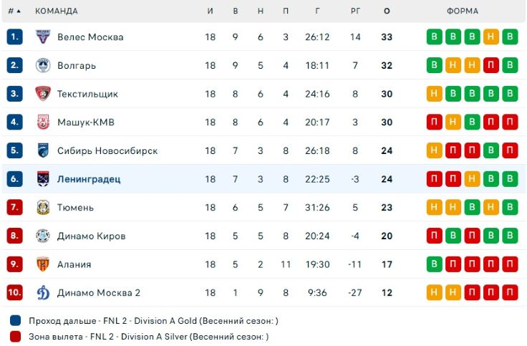
Task: Click Волгарь's red П form badge
Action: click(x=490, y=65)
